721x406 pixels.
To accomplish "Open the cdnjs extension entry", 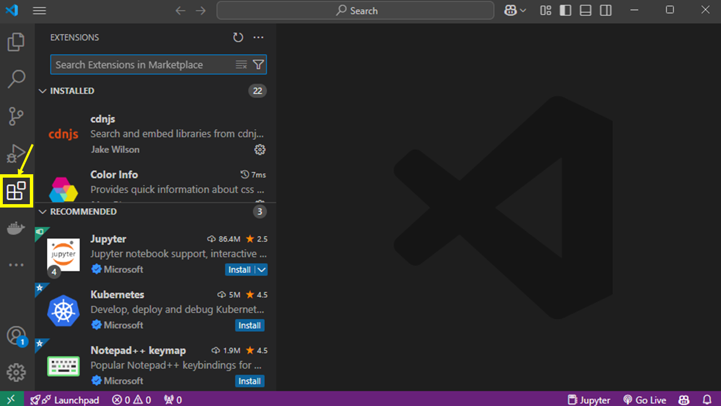I will click(155, 134).
